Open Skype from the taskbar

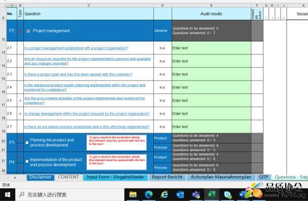(x=227, y=194)
